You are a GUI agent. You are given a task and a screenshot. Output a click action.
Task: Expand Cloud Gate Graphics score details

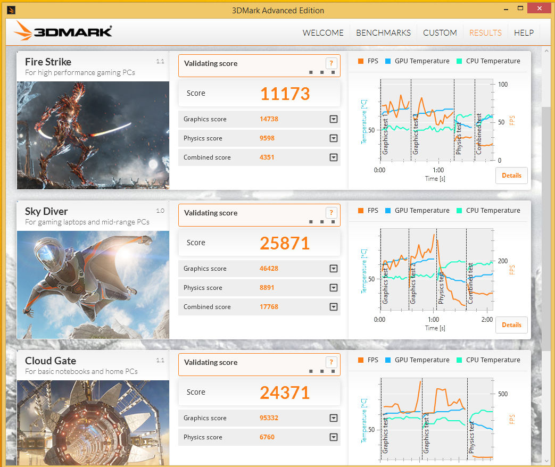click(x=334, y=418)
